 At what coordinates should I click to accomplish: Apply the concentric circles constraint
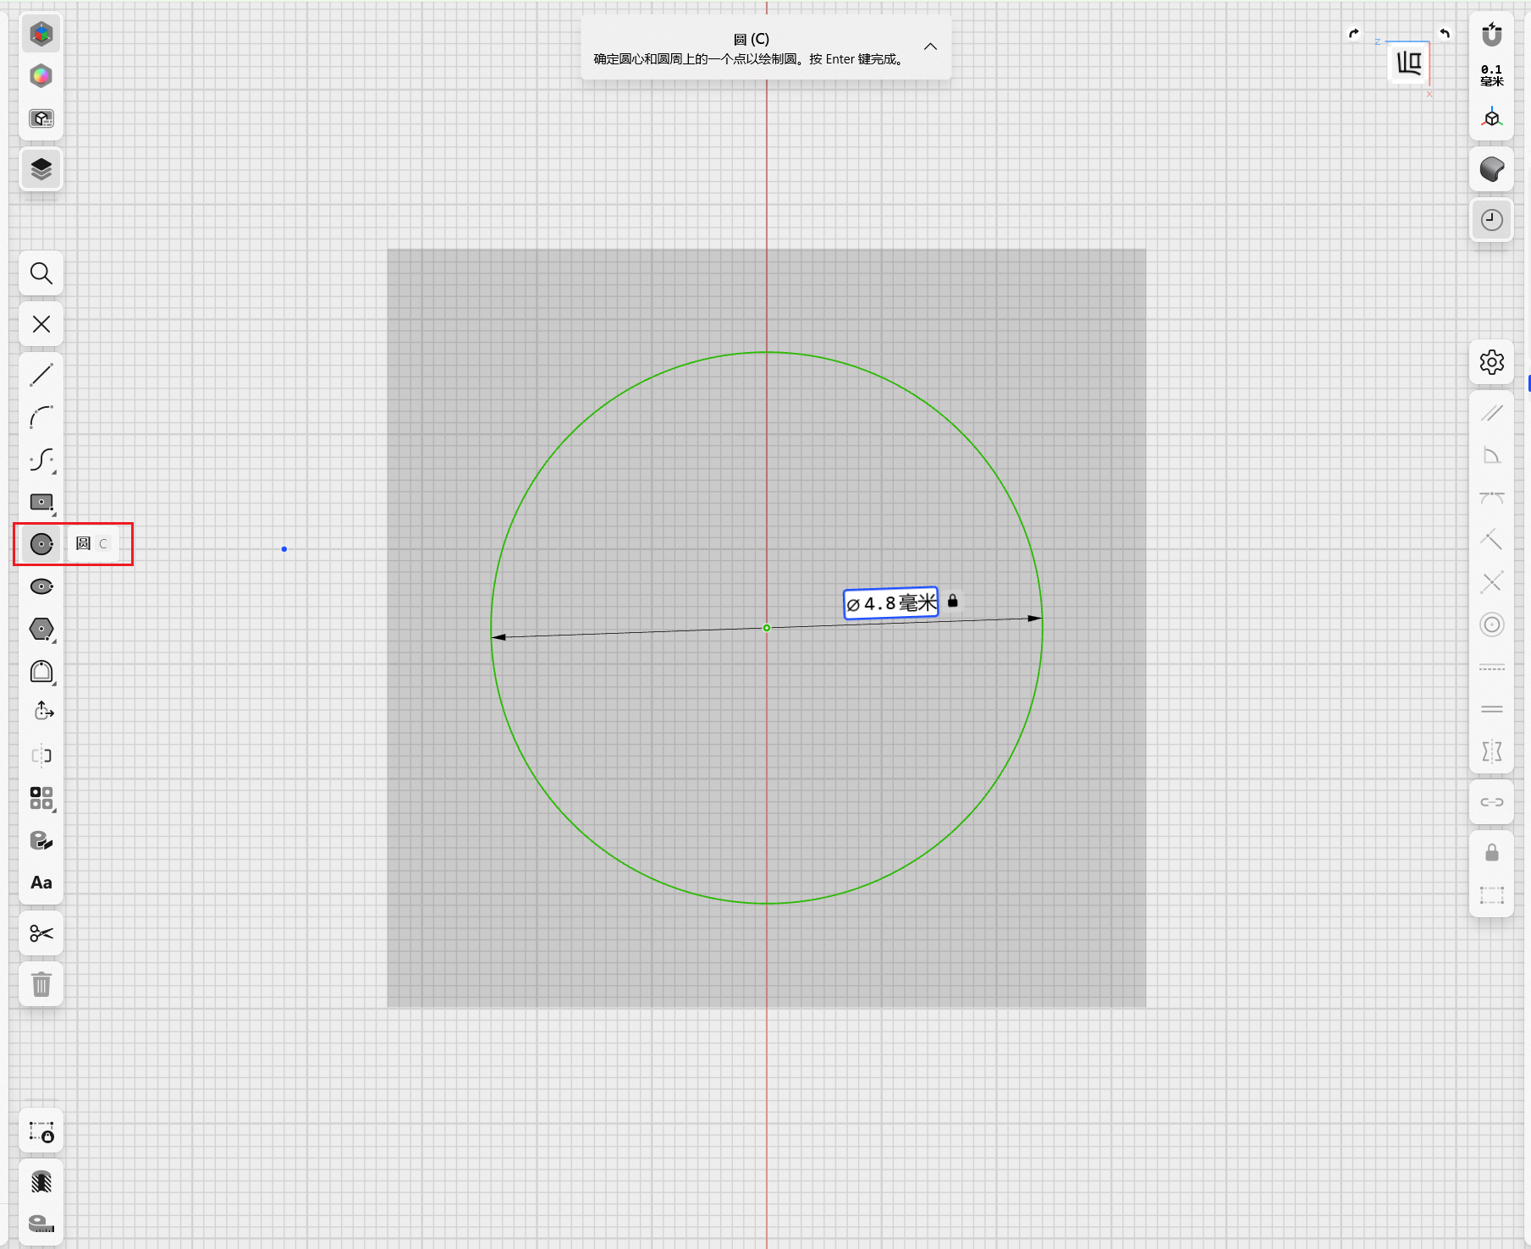[x=1492, y=624]
